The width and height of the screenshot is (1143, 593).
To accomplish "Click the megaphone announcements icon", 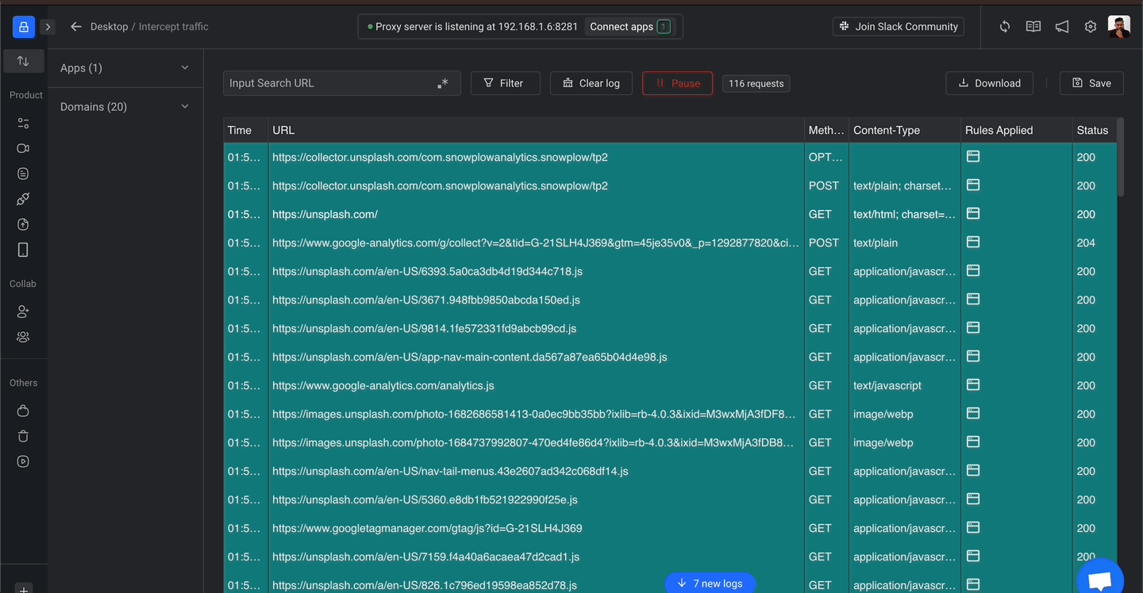I will [x=1062, y=27].
